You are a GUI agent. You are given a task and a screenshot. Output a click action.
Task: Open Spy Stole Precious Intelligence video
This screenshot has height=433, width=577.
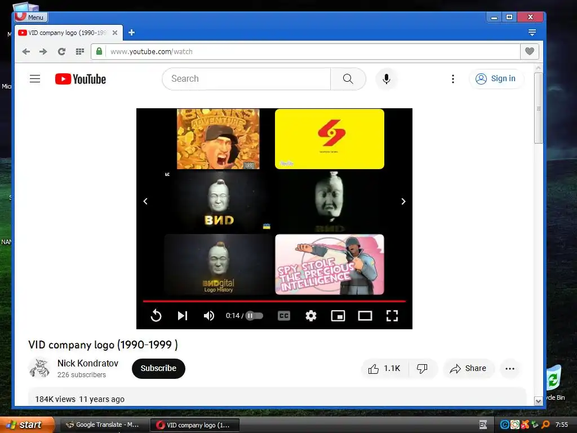point(329,264)
